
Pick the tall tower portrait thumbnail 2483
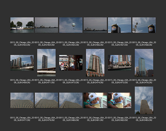coord(144,100)
